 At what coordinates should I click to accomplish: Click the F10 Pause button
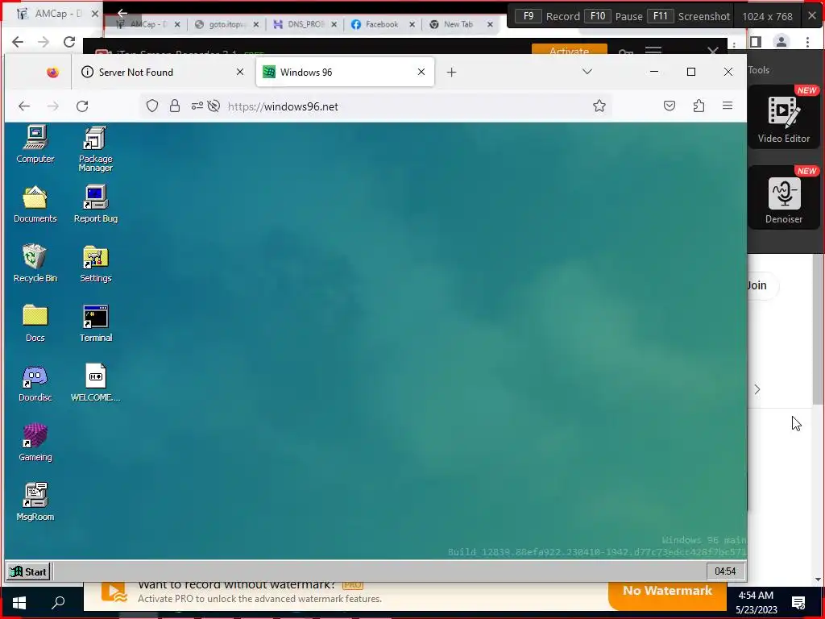click(613, 16)
